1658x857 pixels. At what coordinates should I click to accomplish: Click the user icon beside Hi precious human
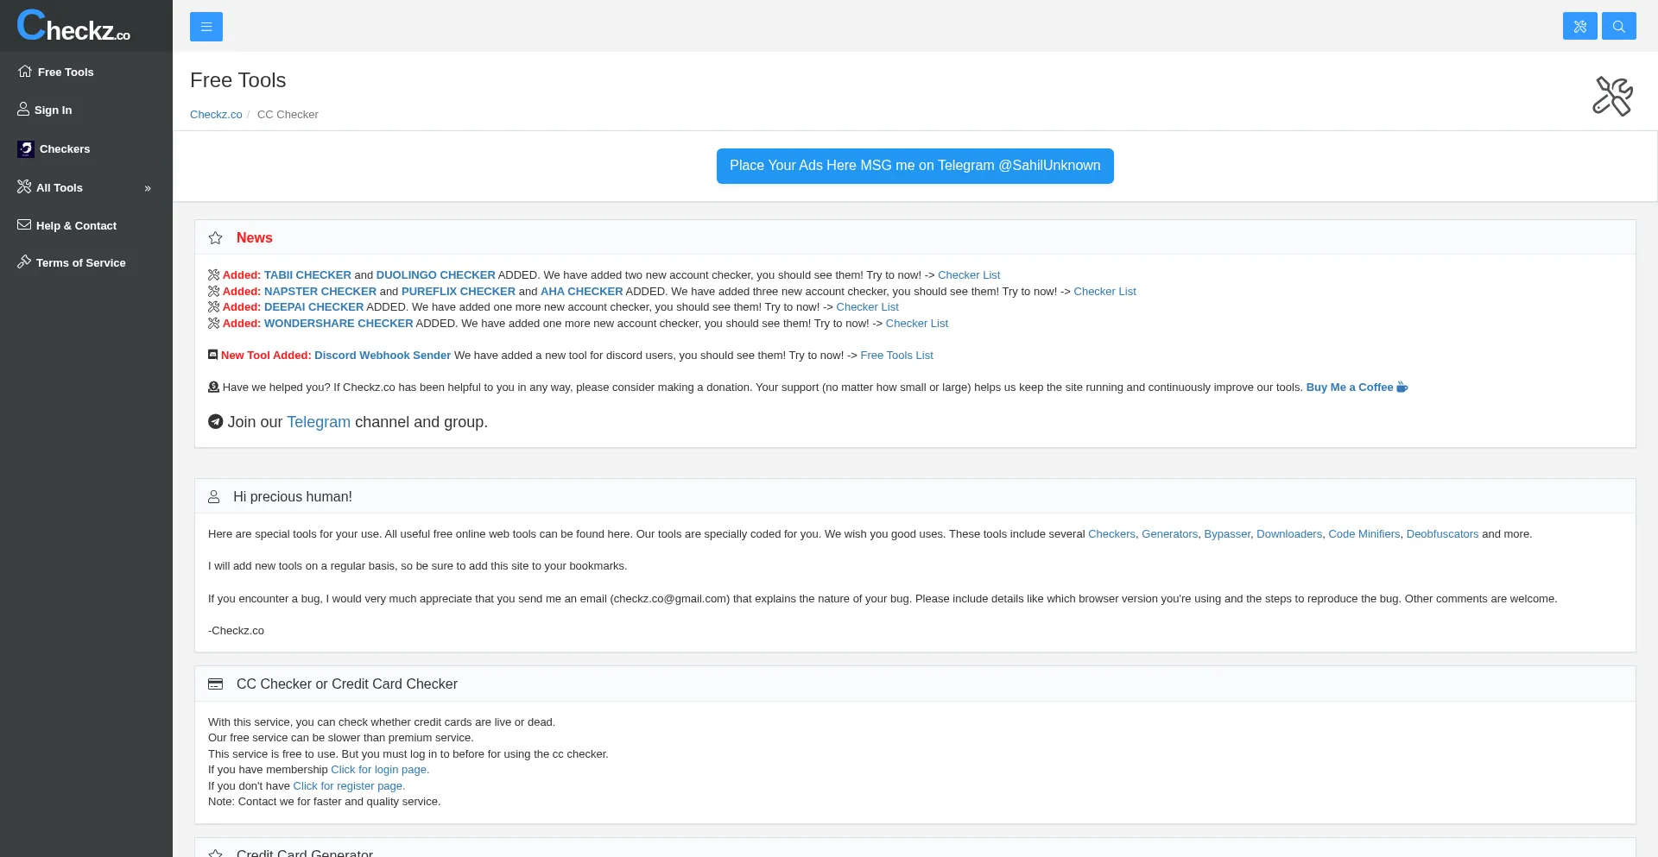pos(214,497)
